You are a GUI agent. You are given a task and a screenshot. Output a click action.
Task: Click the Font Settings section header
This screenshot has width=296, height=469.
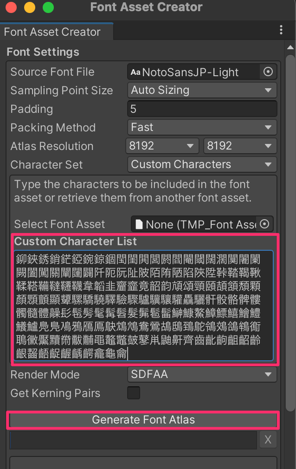(43, 52)
